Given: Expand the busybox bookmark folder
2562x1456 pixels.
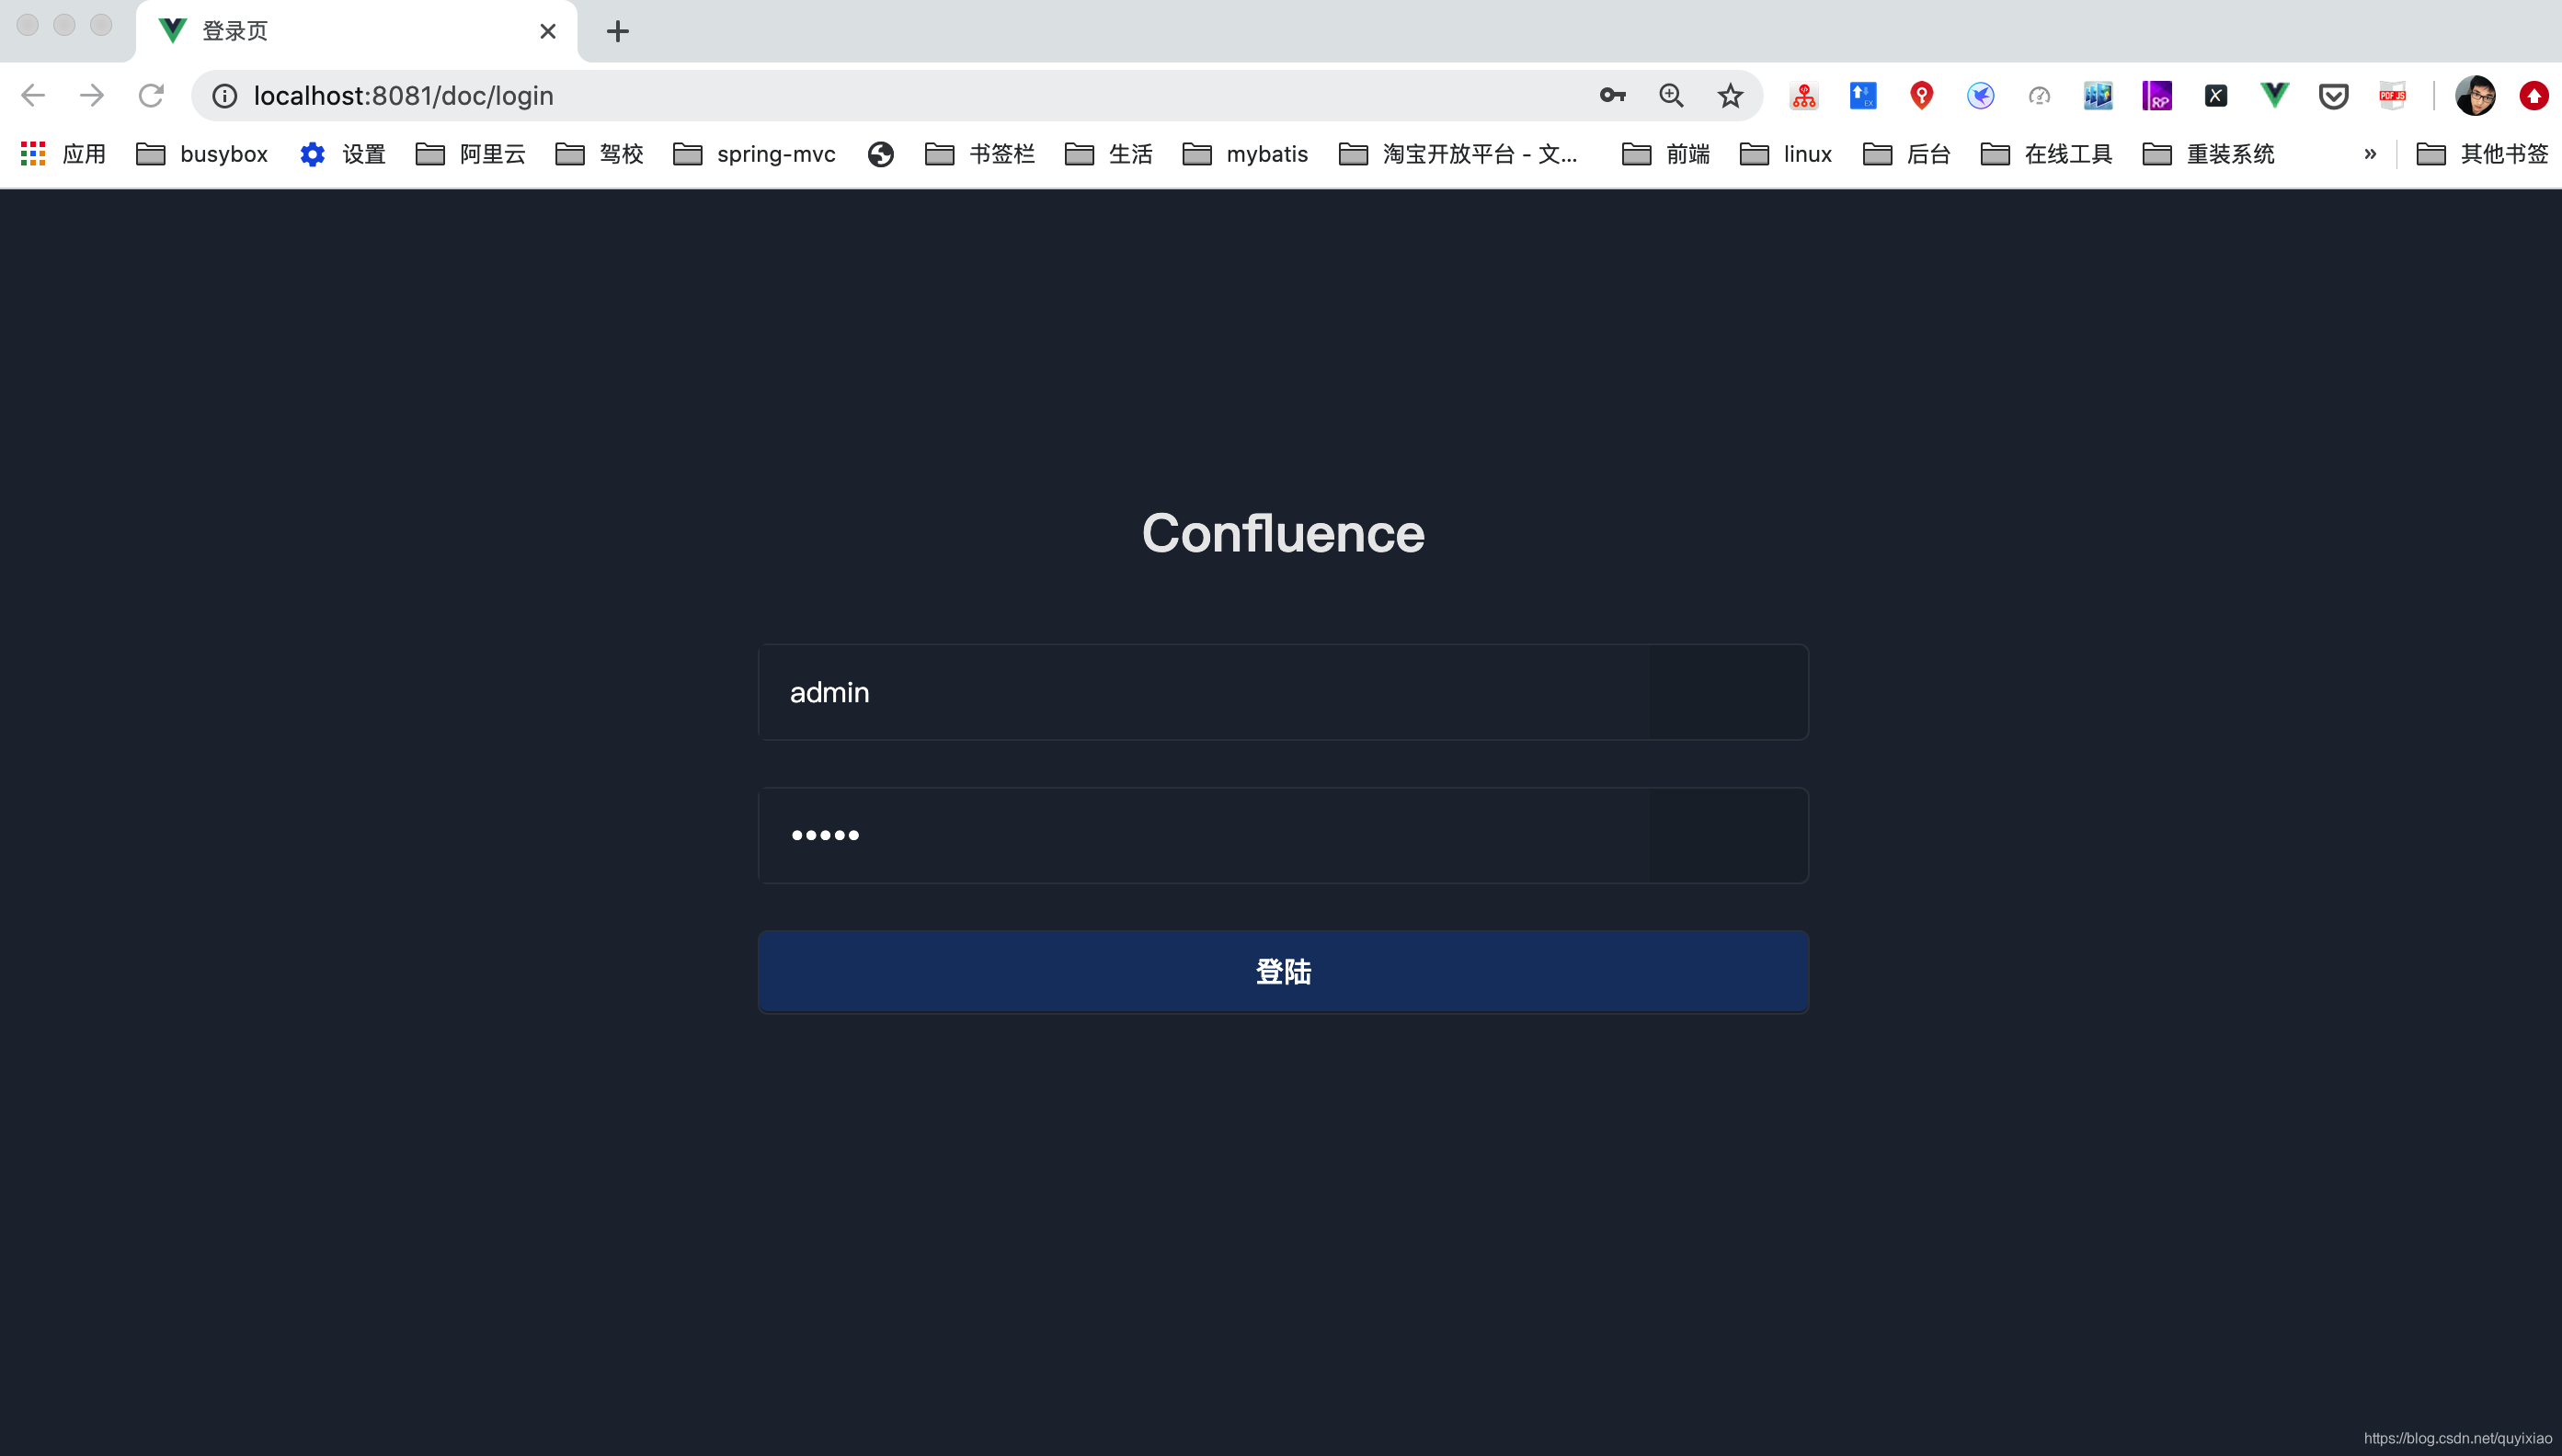Looking at the screenshot, I should pyautogui.click(x=202, y=154).
